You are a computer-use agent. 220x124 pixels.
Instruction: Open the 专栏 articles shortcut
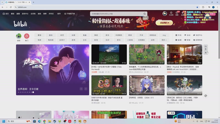coord(178,35)
